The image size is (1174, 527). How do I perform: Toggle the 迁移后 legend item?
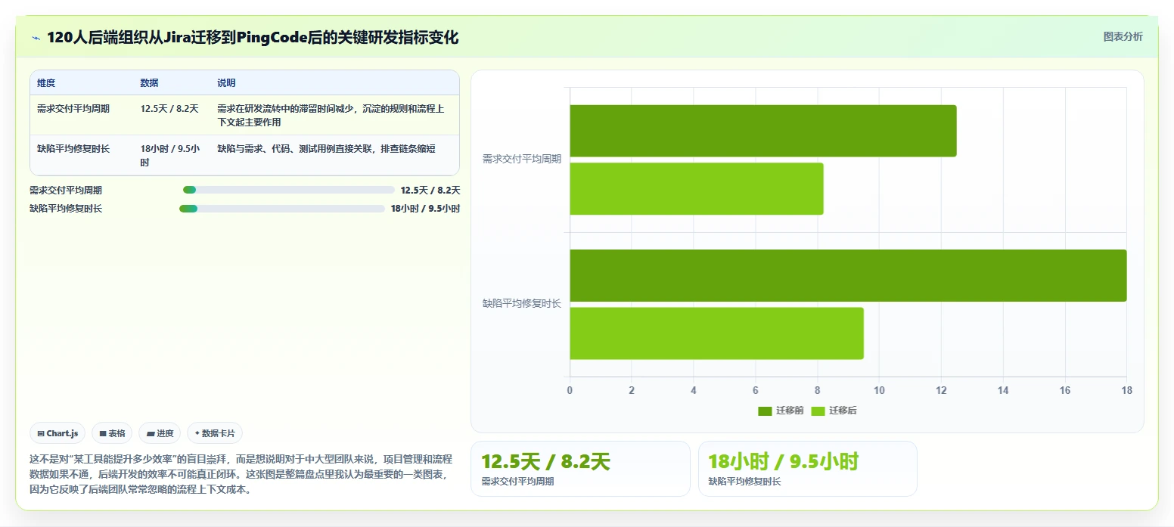coord(834,411)
